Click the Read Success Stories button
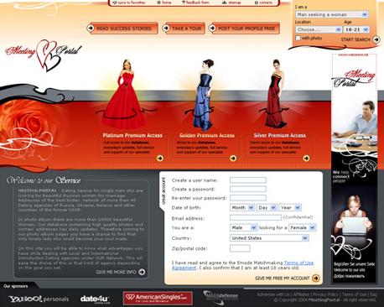Screen dimensions: 384x307 coord(122,29)
